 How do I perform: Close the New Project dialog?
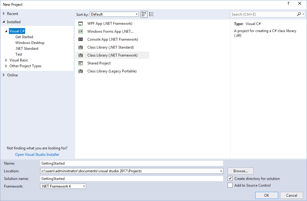[300, 3]
